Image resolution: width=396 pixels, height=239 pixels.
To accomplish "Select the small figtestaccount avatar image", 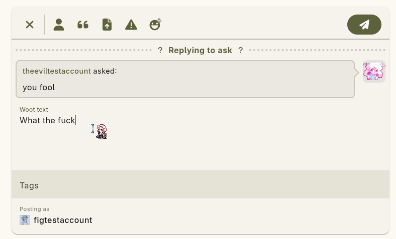I will [25, 220].
